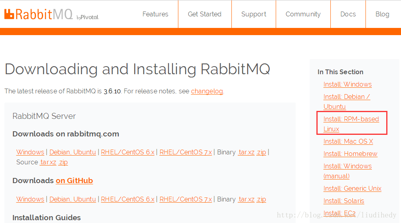Click Debian, Ubuntu under Downloads on rabbitmq.com
401x223 pixels.
click(x=73, y=152)
